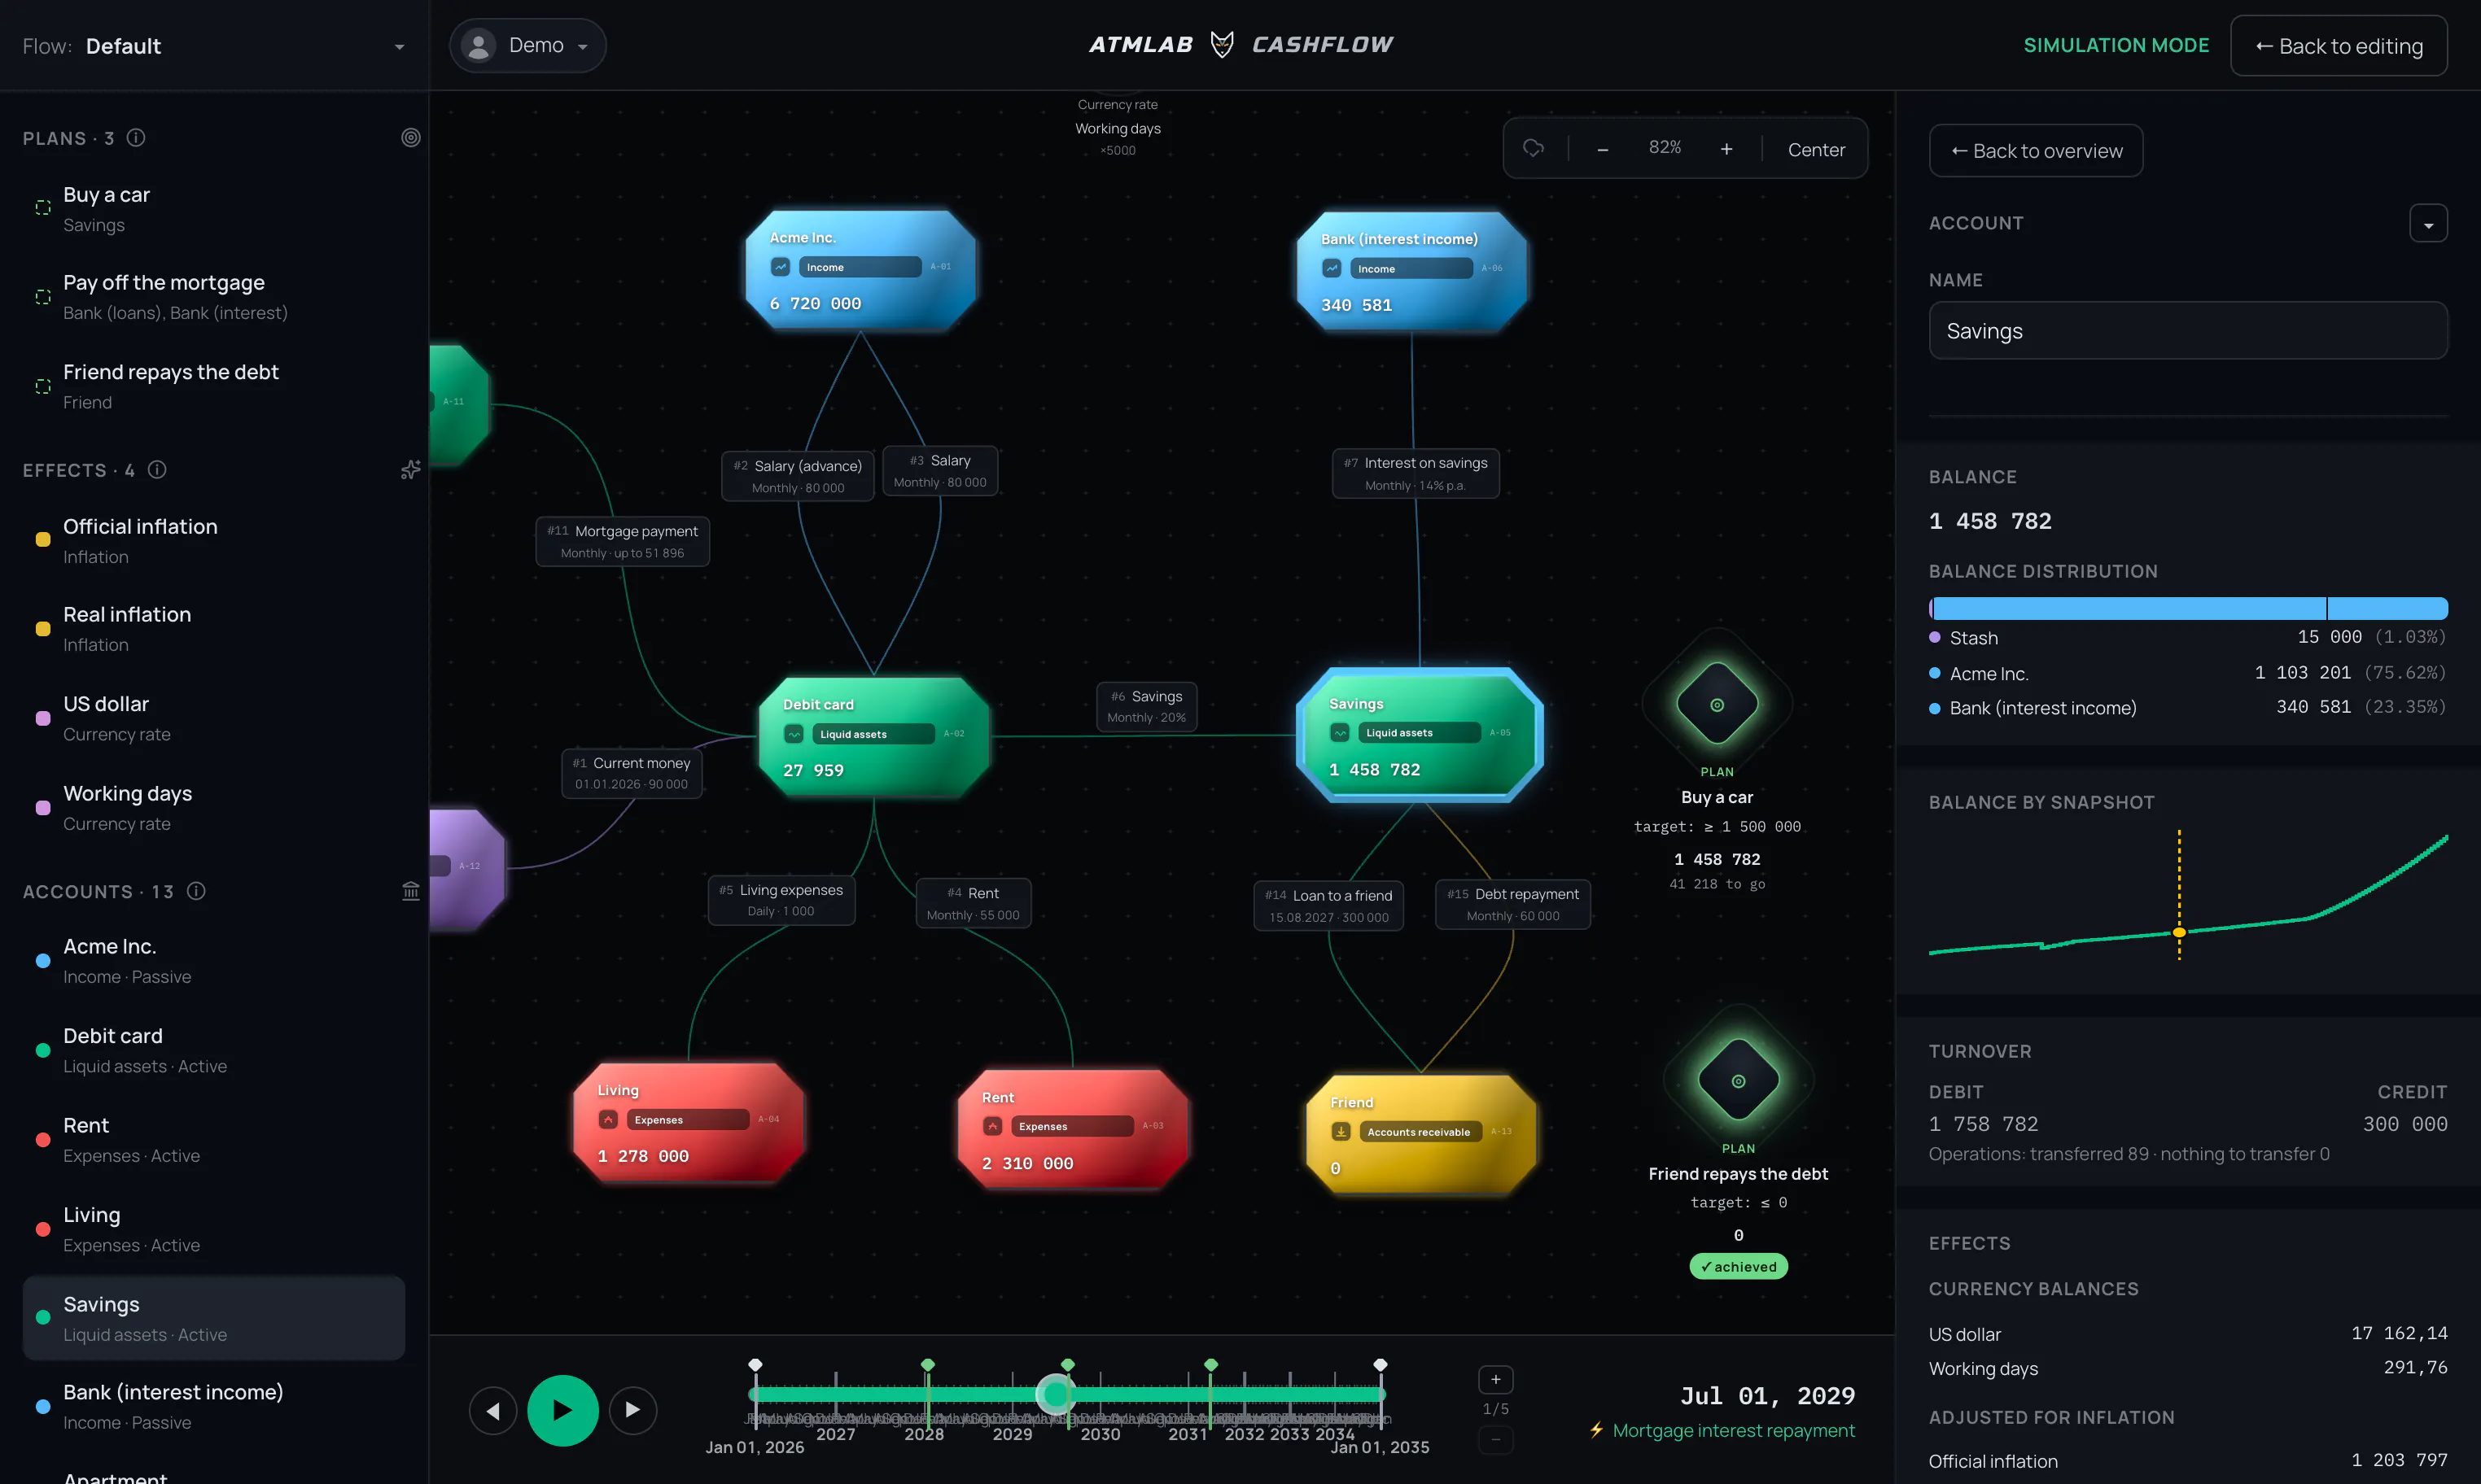Click Back to overview button
The image size is (2481, 1484).
(x=2036, y=151)
